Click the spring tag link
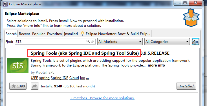Image resolution: width=207 pixels, height=106 pixels. point(44,78)
